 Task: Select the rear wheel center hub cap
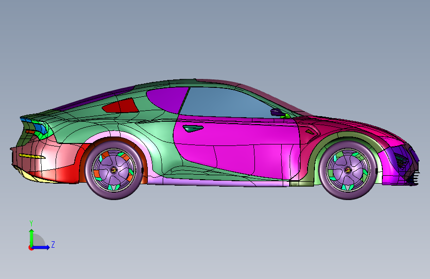coord(114,170)
